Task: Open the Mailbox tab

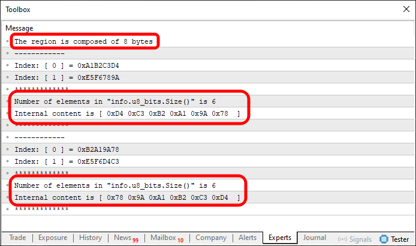Action: click(167, 238)
